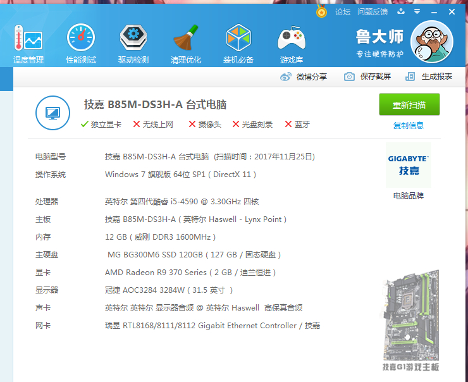Close the 鲁大师 window
This screenshot has height=382, width=468.
[x=452, y=11]
